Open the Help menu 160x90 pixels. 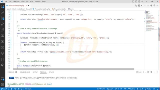point(44,1)
